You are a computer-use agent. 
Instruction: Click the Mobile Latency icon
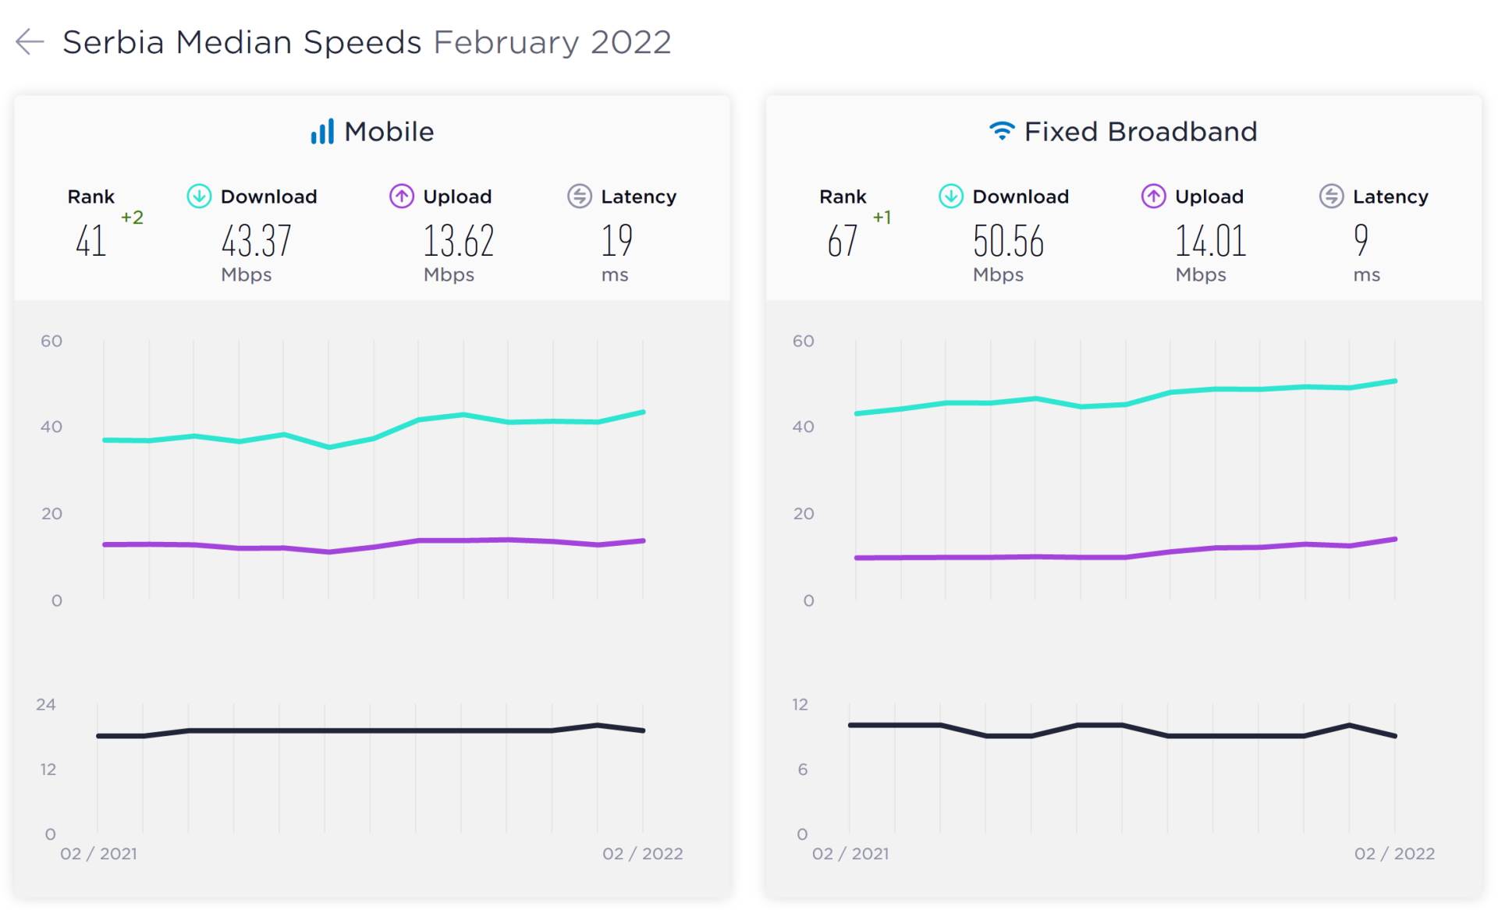579,197
